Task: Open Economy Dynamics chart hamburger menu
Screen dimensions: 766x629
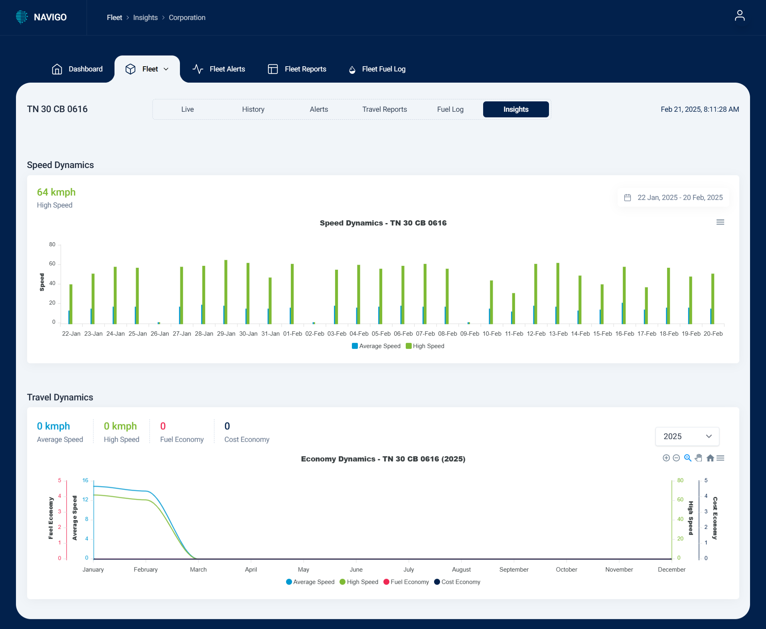Action: [720, 458]
